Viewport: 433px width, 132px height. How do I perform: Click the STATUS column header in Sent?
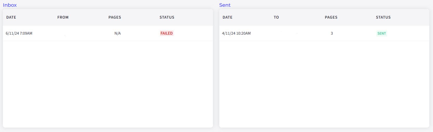point(383,17)
